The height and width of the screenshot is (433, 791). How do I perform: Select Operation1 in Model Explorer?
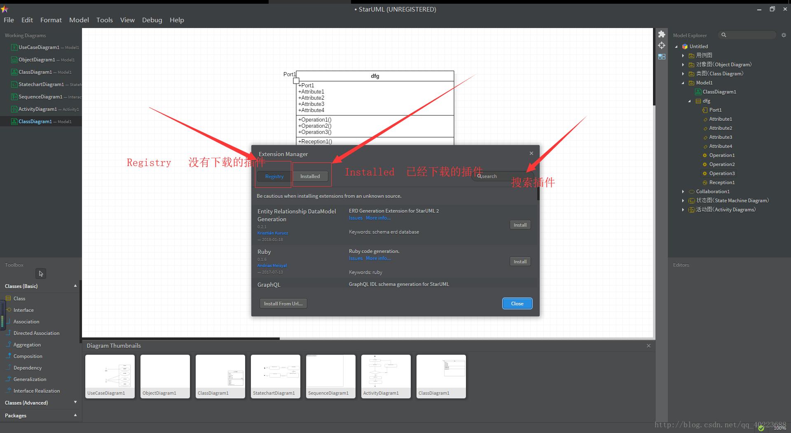[x=722, y=155]
